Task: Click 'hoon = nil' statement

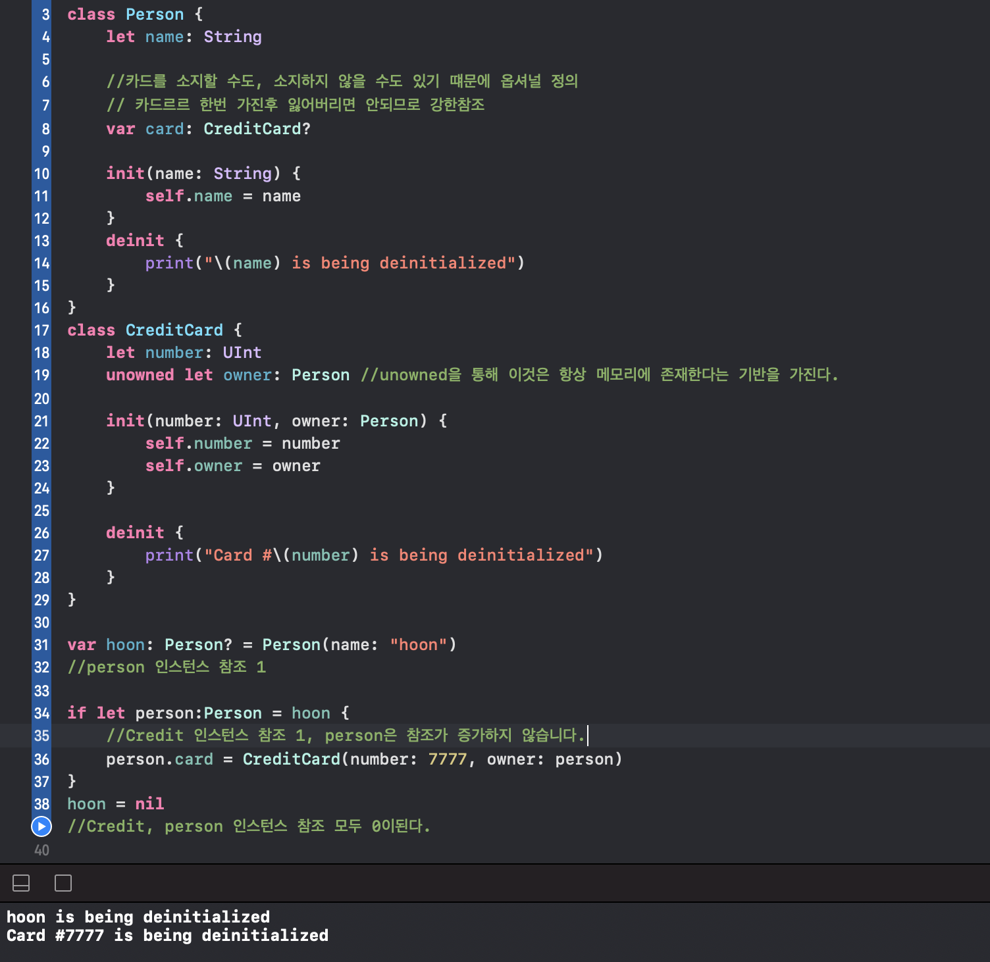Action: 116,804
